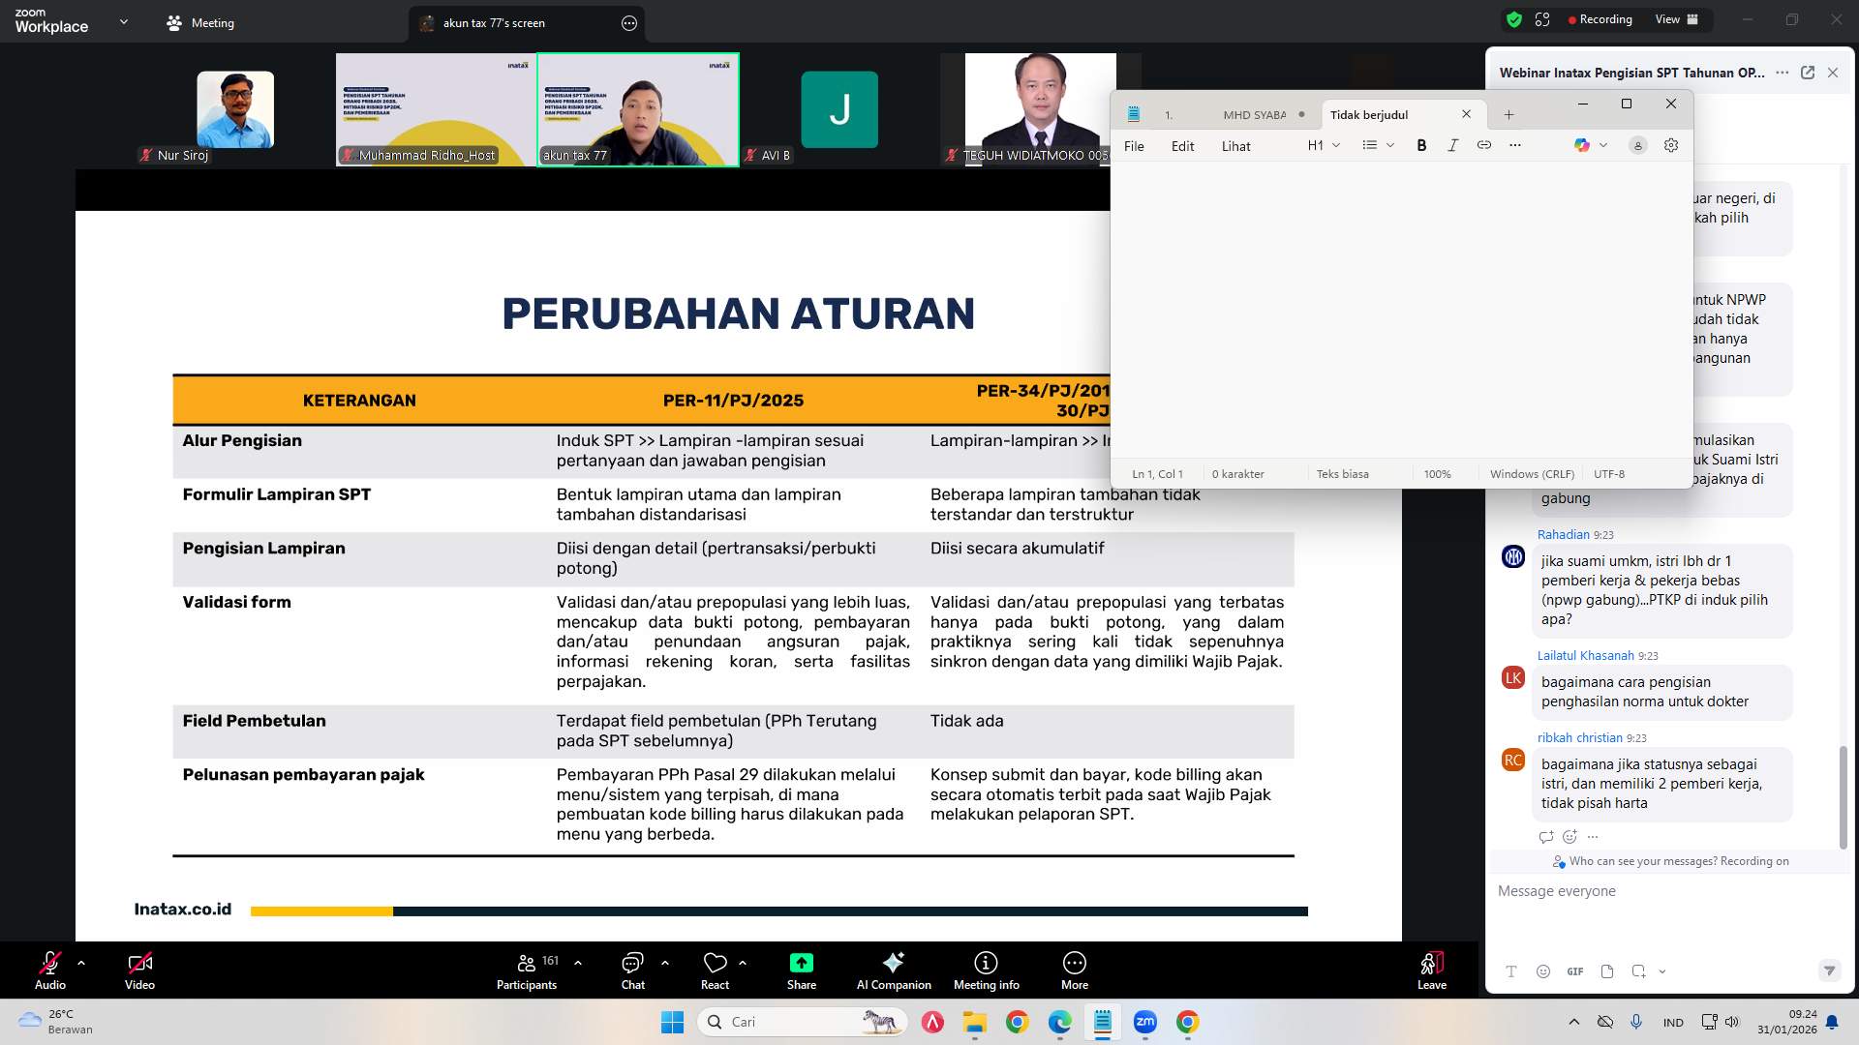Click the Leave meeting button

pos(1431,969)
